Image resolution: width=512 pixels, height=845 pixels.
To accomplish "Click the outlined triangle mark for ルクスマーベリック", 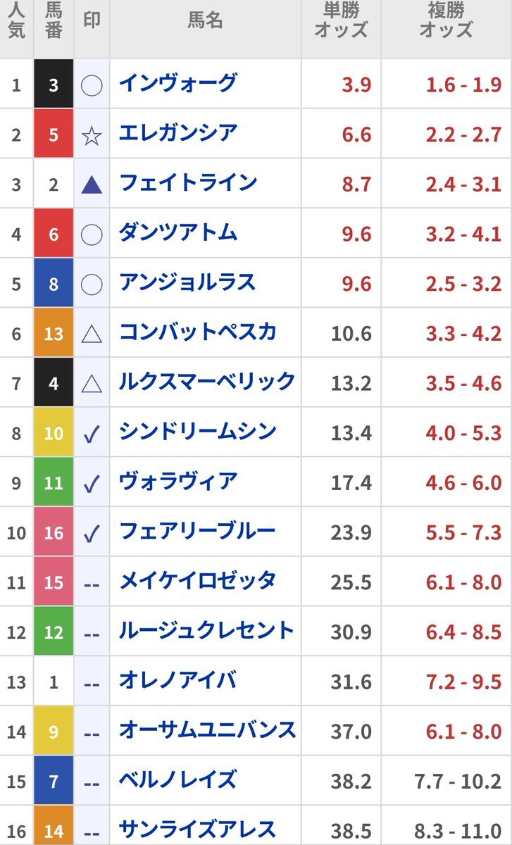I will coord(92,384).
